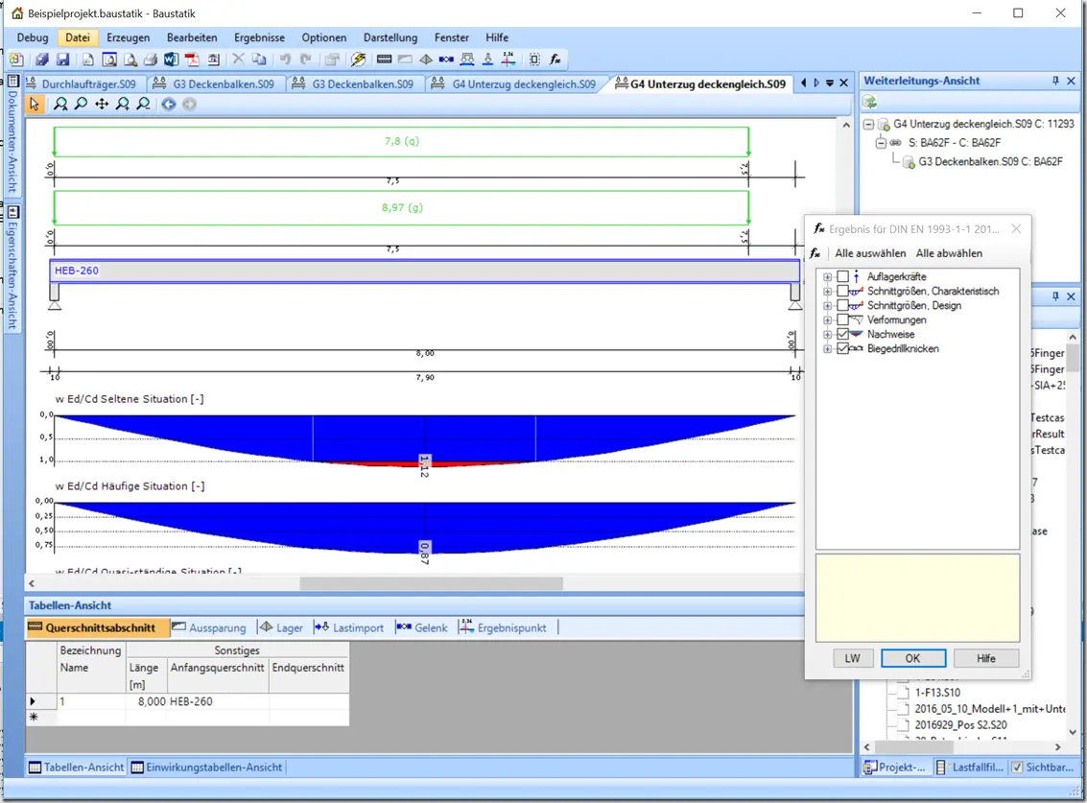
Task: Click the drawing area scroll-up arrow
Action: click(x=846, y=126)
